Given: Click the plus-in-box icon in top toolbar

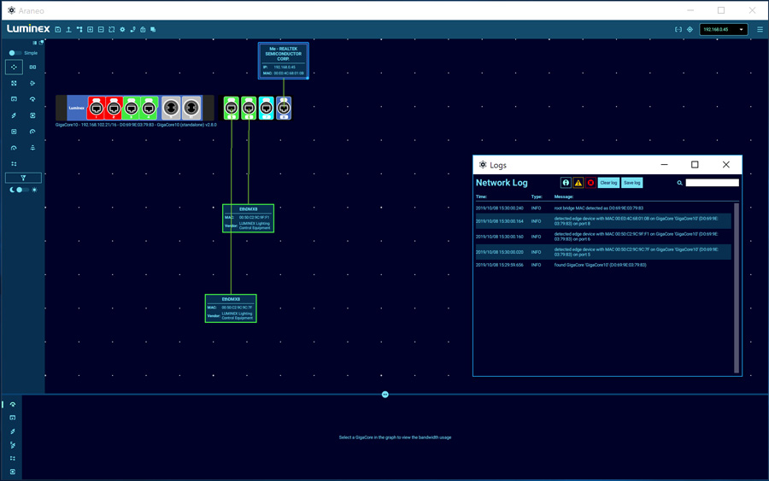Looking at the screenshot, I should (91, 29).
